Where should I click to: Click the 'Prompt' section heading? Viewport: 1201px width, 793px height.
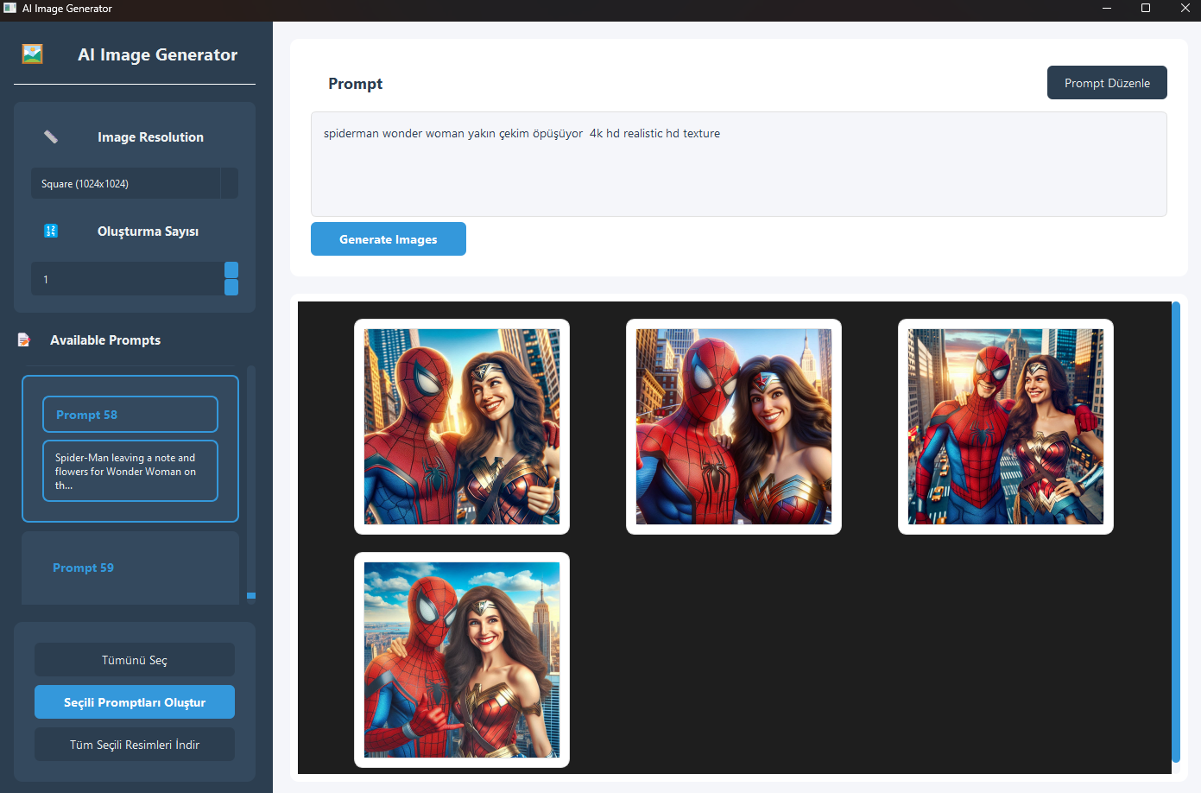tap(355, 84)
